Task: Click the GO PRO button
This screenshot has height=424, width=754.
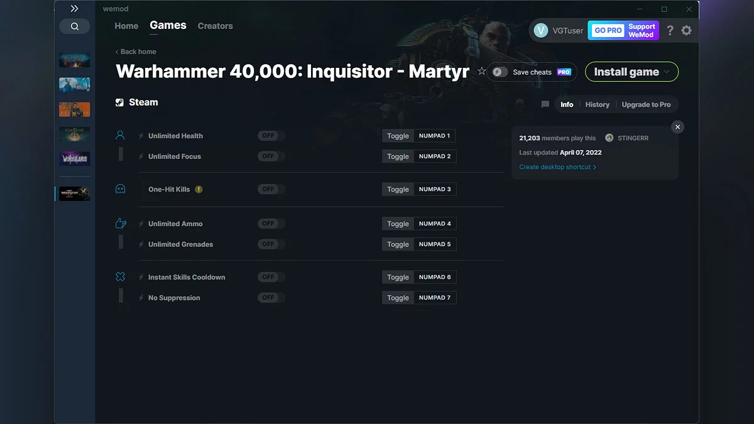Action: click(607, 30)
